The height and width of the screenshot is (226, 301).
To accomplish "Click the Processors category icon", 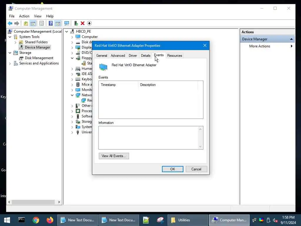I will coord(78,111).
